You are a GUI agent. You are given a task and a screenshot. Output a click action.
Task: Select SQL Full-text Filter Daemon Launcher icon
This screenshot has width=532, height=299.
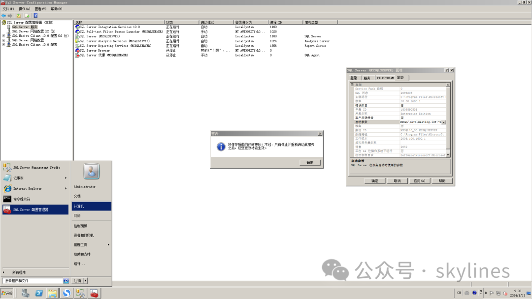click(x=77, y=31)
